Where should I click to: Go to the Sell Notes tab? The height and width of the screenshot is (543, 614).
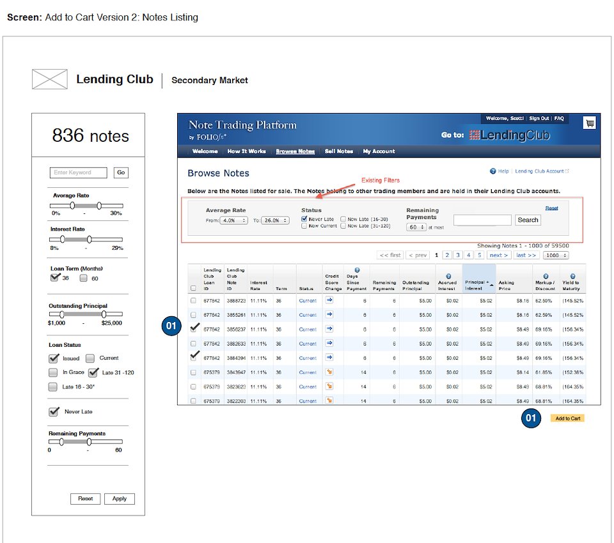[338, 151]
